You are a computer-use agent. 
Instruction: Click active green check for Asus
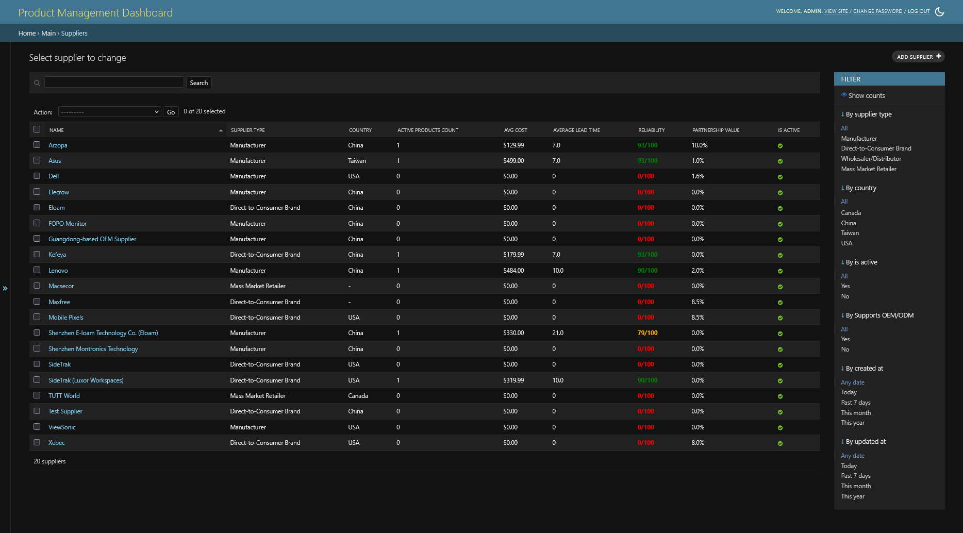(x=780, y=161)
